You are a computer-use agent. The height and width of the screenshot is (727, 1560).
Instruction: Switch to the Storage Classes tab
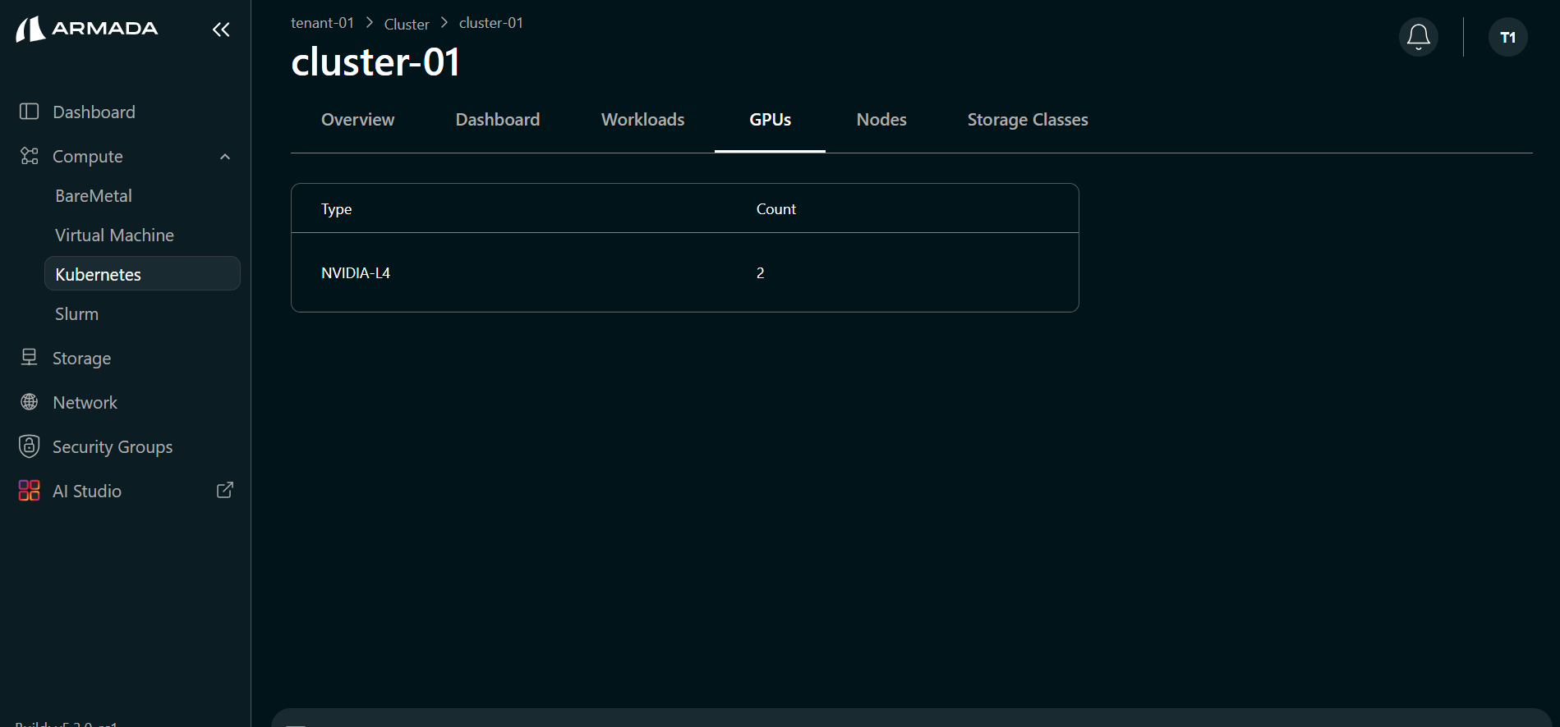pyautogui.click(x=1028, y=120)
